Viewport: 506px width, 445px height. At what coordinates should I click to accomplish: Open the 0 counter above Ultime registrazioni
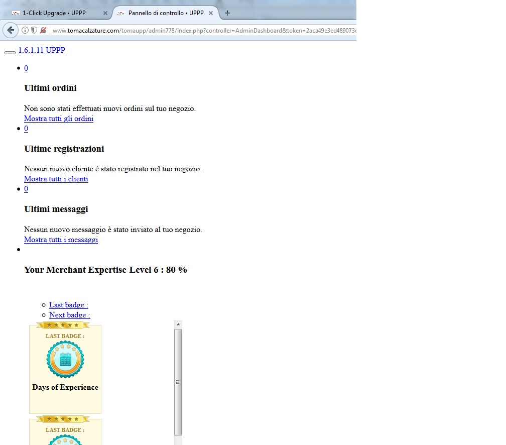(26, 129)
